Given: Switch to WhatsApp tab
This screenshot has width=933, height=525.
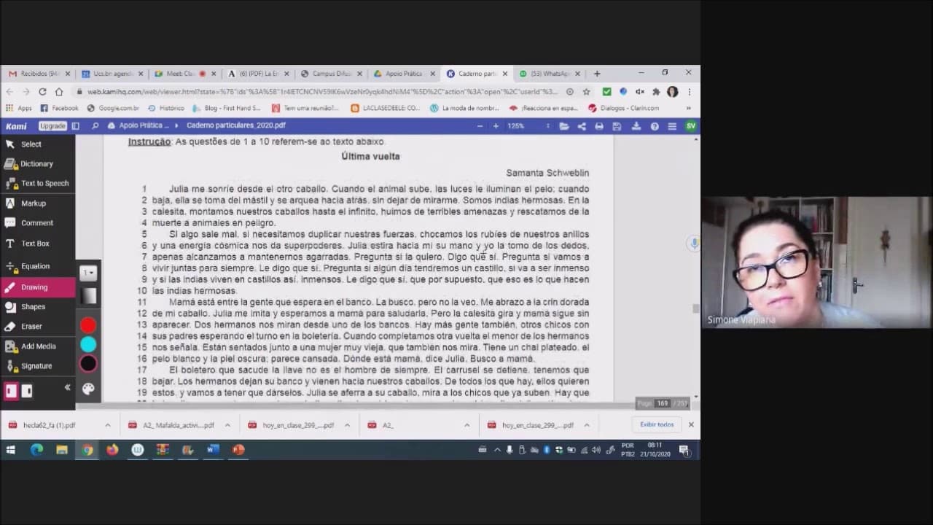Looking at the screenshot, I should [x=550, y=74].
